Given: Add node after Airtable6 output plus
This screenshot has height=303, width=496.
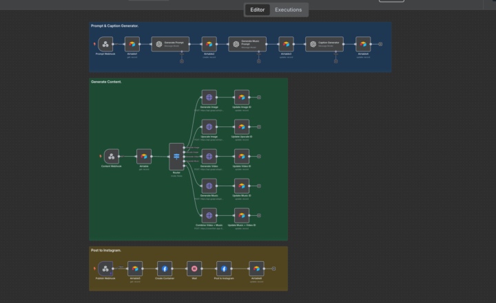Looking at the screenshot, I should pos(273,269).
